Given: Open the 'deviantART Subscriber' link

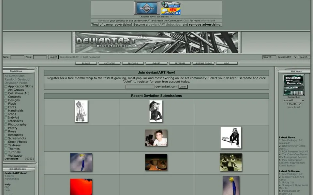Looking at the screenshot, I should 165,25.
